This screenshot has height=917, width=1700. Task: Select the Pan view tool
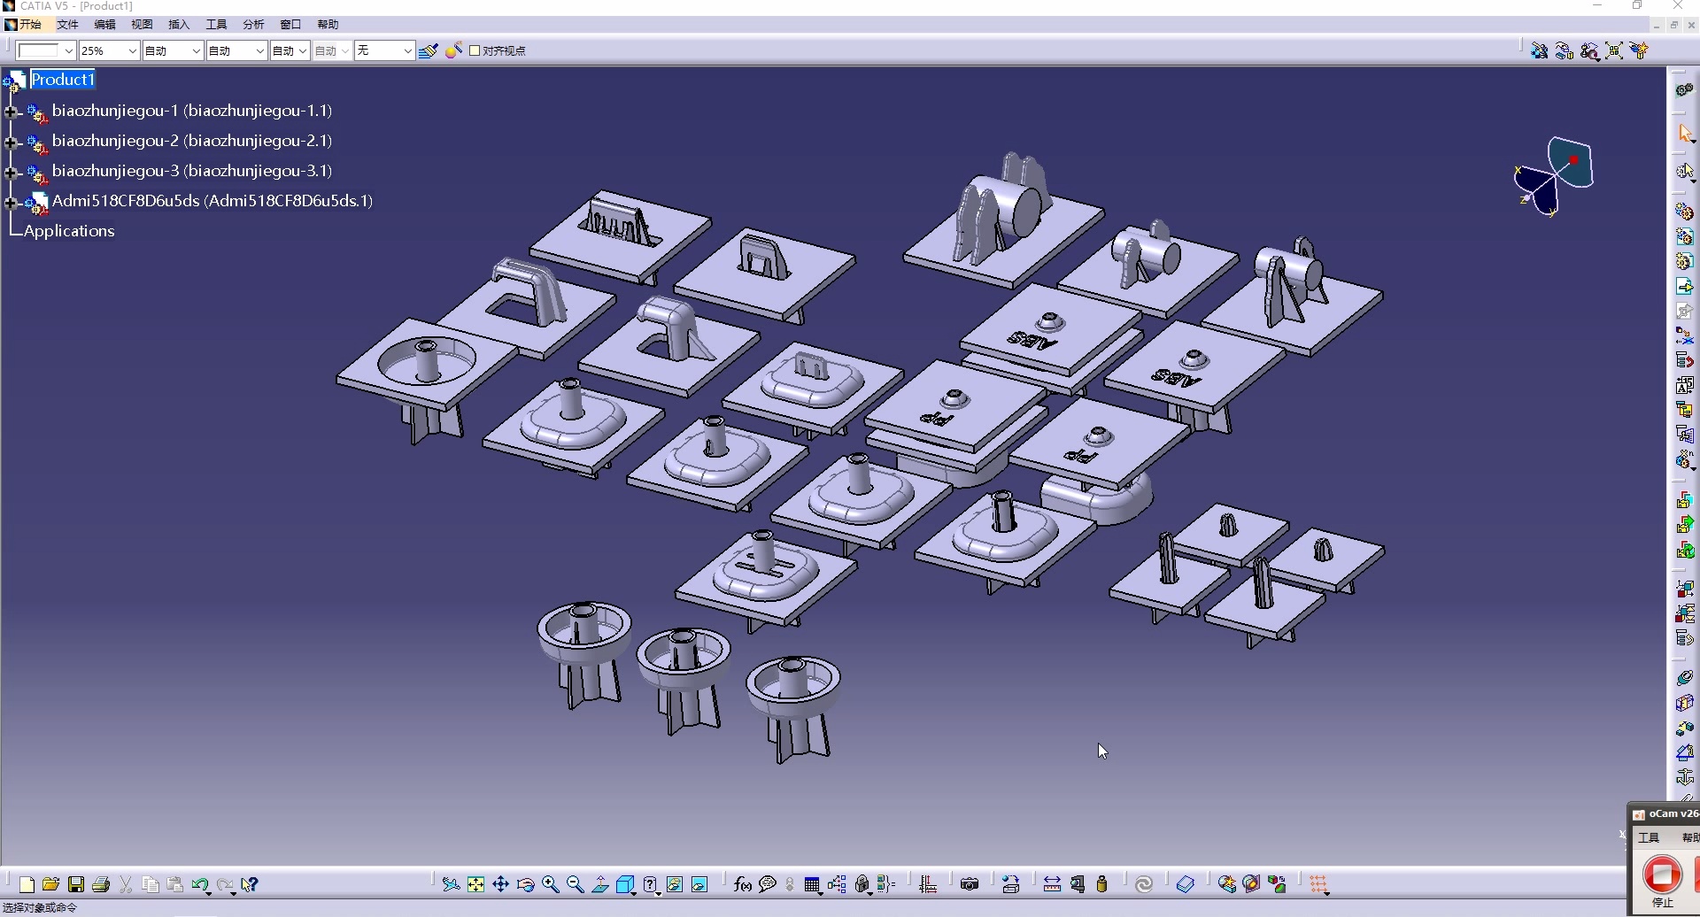point(500,884)
